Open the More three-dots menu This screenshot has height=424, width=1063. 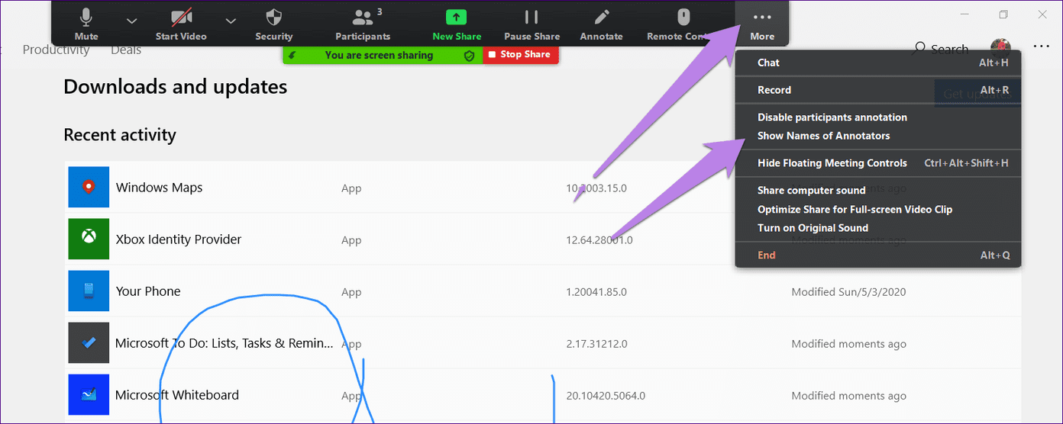click(x=762, y=24)
